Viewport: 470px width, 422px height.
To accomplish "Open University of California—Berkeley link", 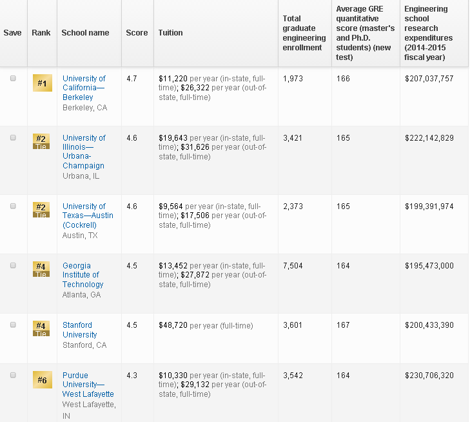I will pos(84,88).
